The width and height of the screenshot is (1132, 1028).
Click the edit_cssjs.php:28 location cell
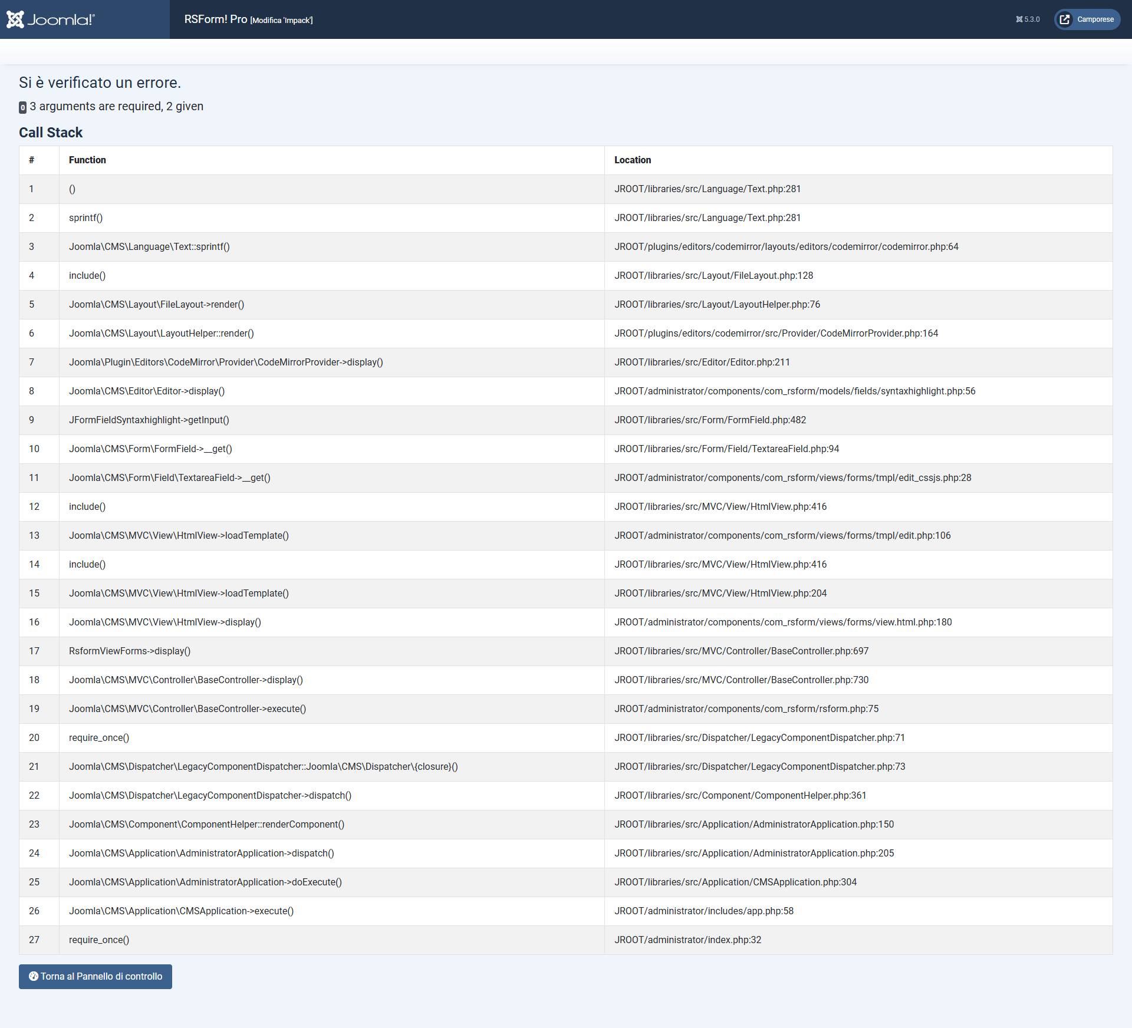coord(792,477)
